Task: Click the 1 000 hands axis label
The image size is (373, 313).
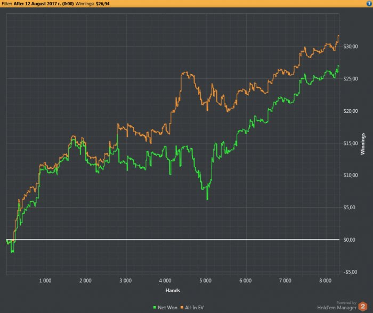Action: click(45, 281)
